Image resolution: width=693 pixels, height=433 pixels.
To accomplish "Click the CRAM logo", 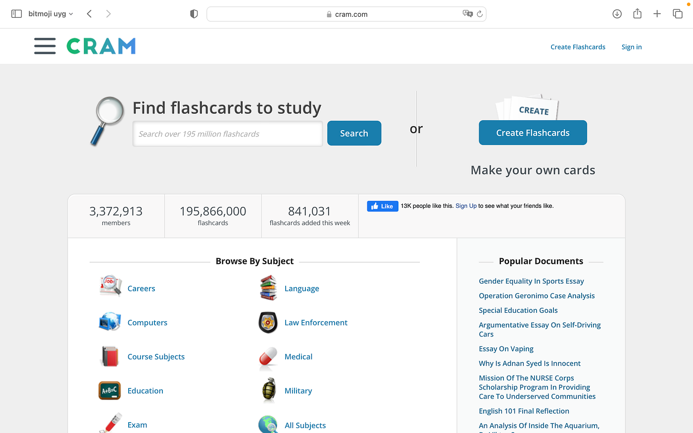I will tap(101, 46).
